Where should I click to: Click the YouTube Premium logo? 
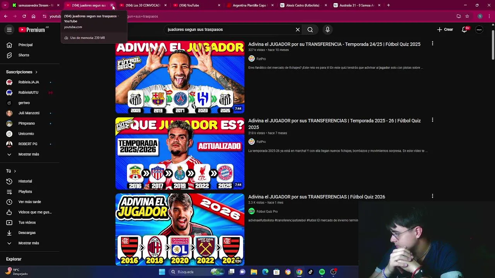point(32,30)
